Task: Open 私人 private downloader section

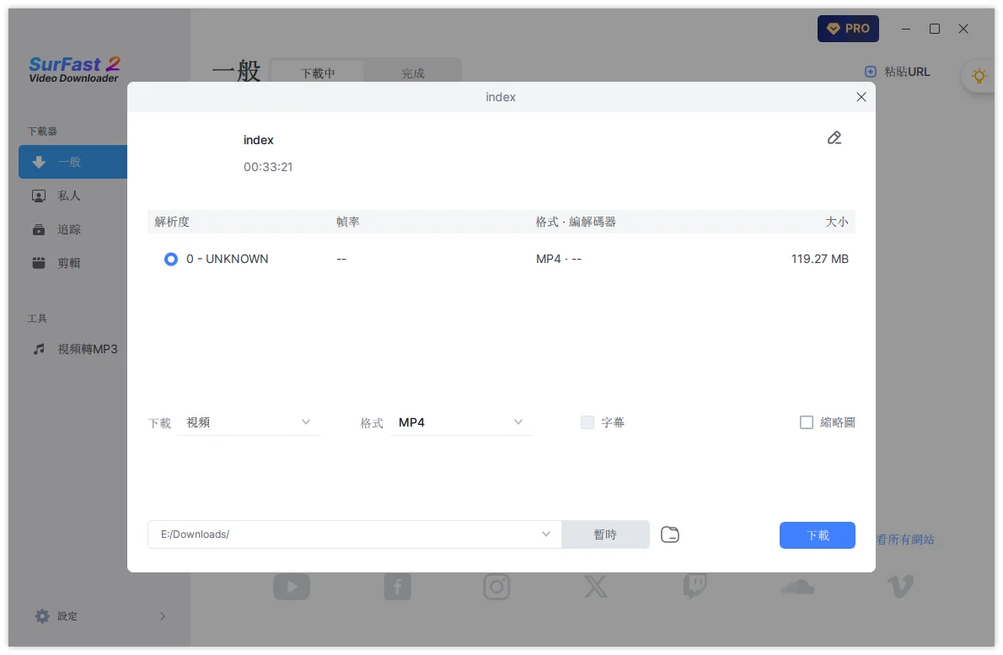Action: pos(69,196)
